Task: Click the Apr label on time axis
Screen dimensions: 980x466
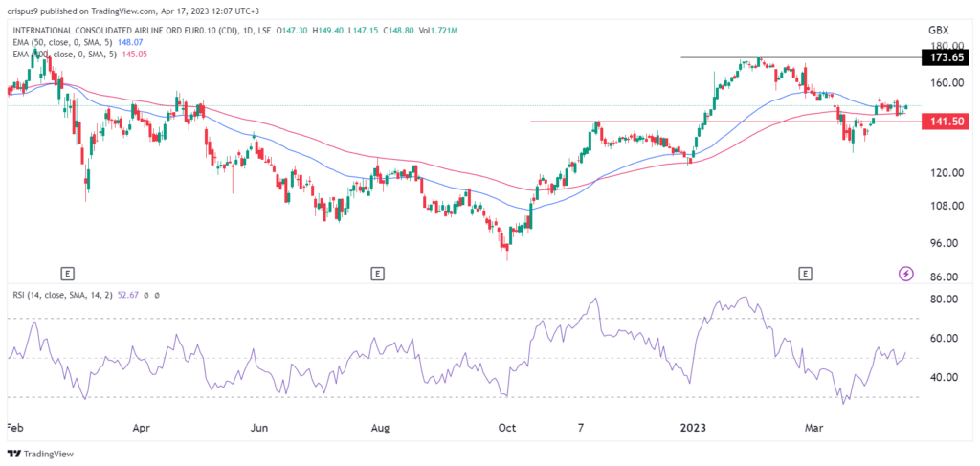Action: [142, 428]
